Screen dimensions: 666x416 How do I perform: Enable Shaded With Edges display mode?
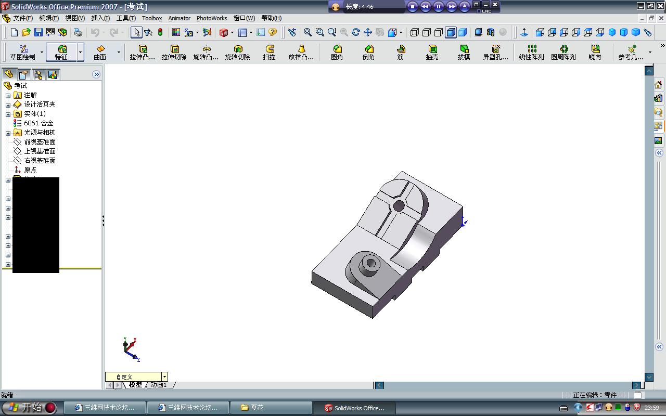click(451, 32)
